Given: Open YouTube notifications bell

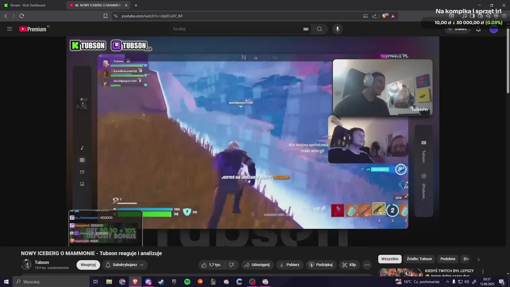Looking at the screenshot, I should (x=479, y=29).
